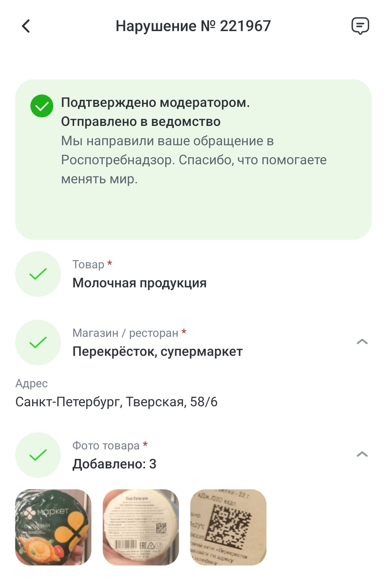Collapse the Магазин / ресторан section chevron
This screenshot has height=581, width=387.
[x=362, y=342]
